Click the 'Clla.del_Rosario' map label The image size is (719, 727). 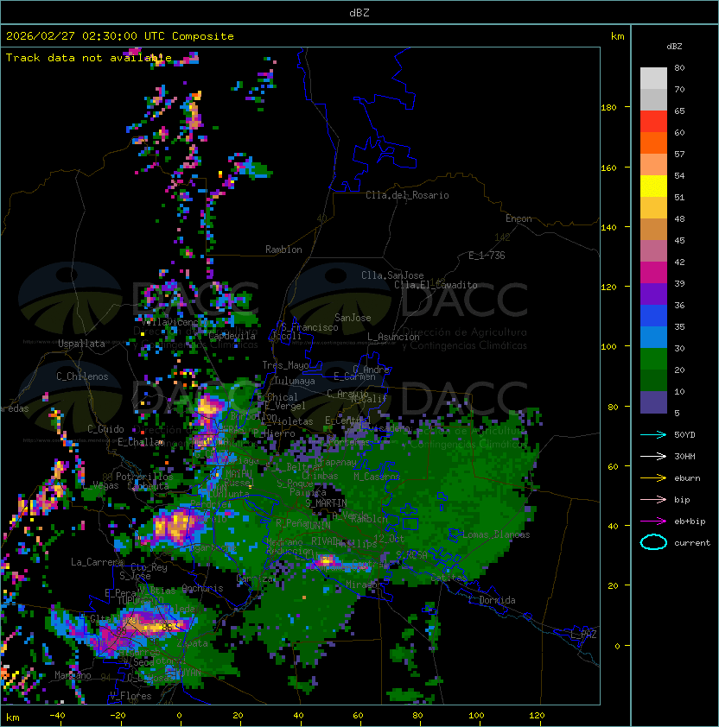[x=407, y=195]
